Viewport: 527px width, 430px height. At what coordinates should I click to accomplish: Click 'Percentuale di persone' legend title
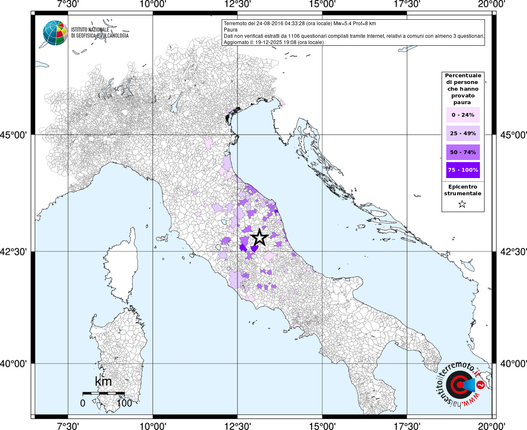tap(463, 89)
